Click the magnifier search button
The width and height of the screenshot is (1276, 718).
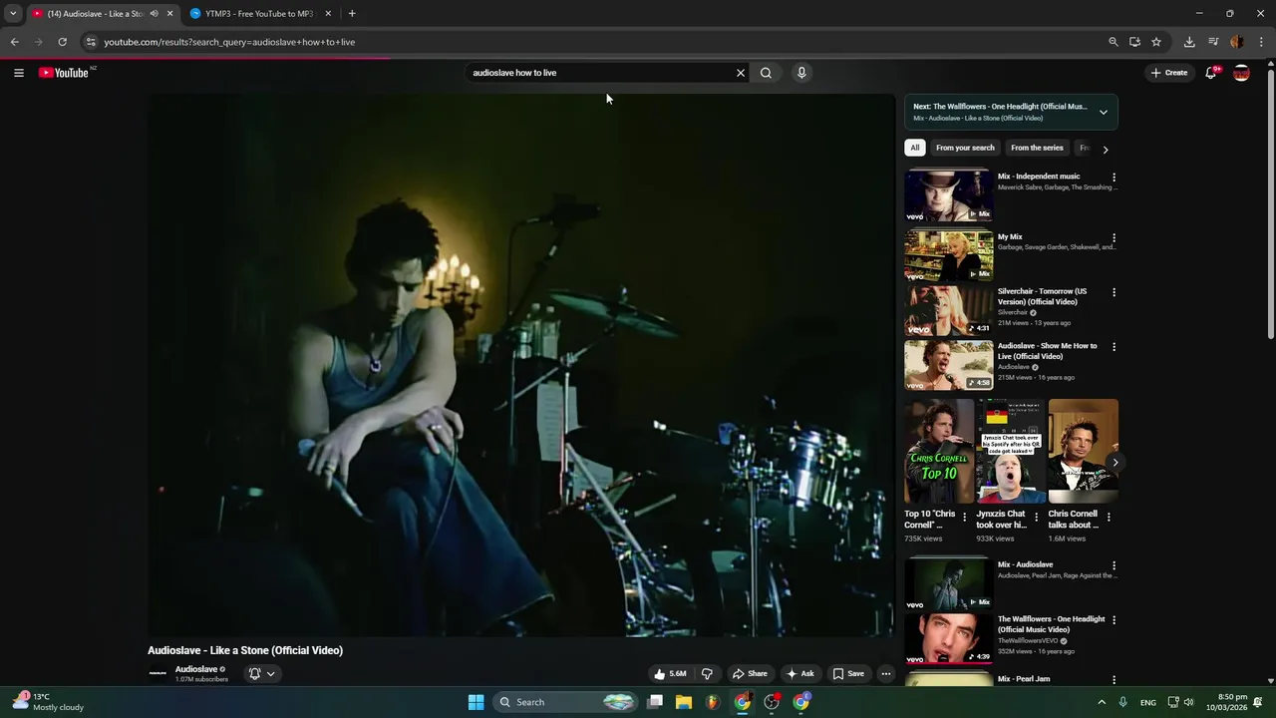(766, 73)
